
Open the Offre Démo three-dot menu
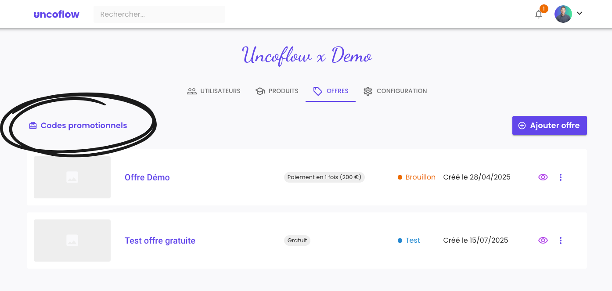[x=561, y=177]
